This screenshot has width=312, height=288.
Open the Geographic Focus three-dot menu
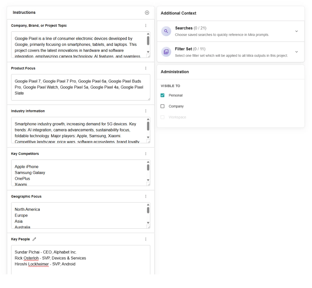[146, 196]
